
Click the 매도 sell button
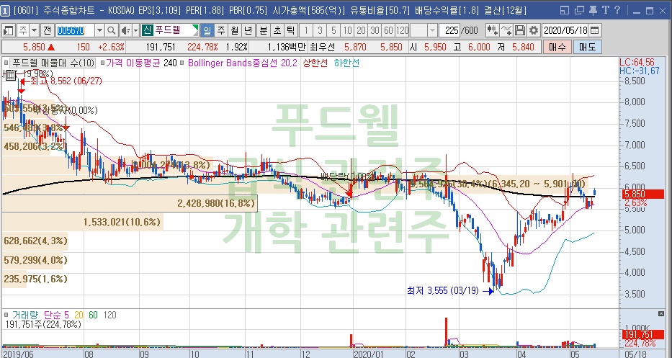click(x=587, y=47)
